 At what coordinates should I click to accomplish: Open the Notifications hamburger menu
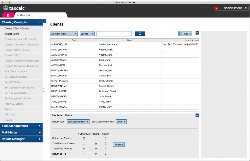coord(245,8)
